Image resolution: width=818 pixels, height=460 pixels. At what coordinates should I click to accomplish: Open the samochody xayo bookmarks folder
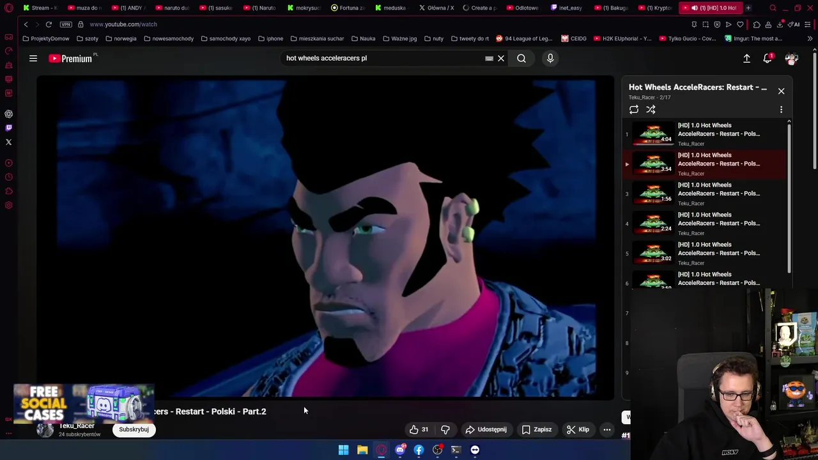coord(226,38)
